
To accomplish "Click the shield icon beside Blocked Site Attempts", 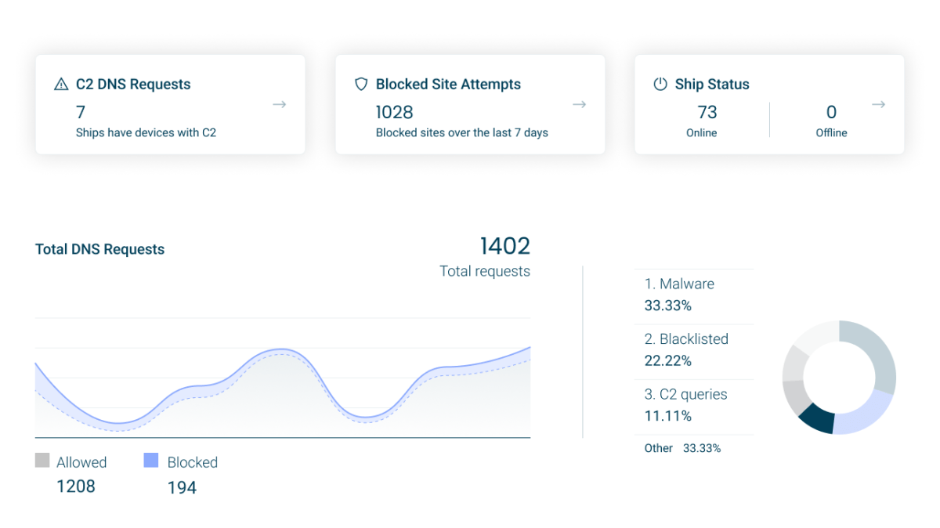I will [361, 85].
